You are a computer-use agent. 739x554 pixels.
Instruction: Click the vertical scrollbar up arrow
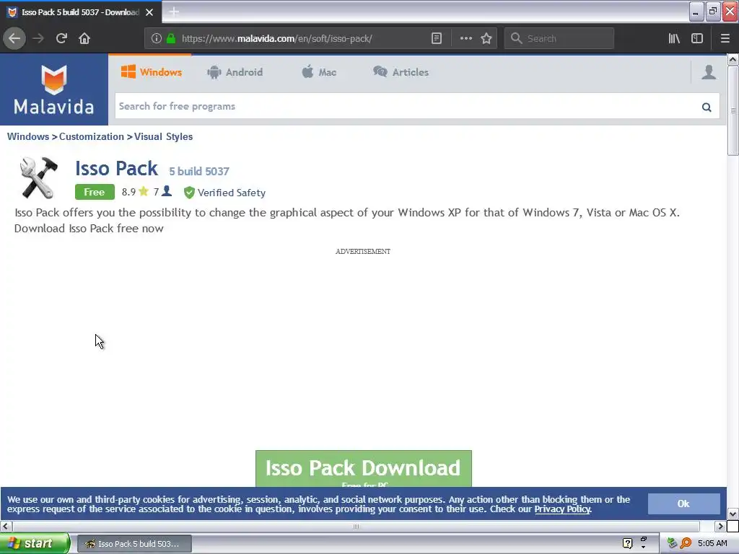tap(733, 60)
